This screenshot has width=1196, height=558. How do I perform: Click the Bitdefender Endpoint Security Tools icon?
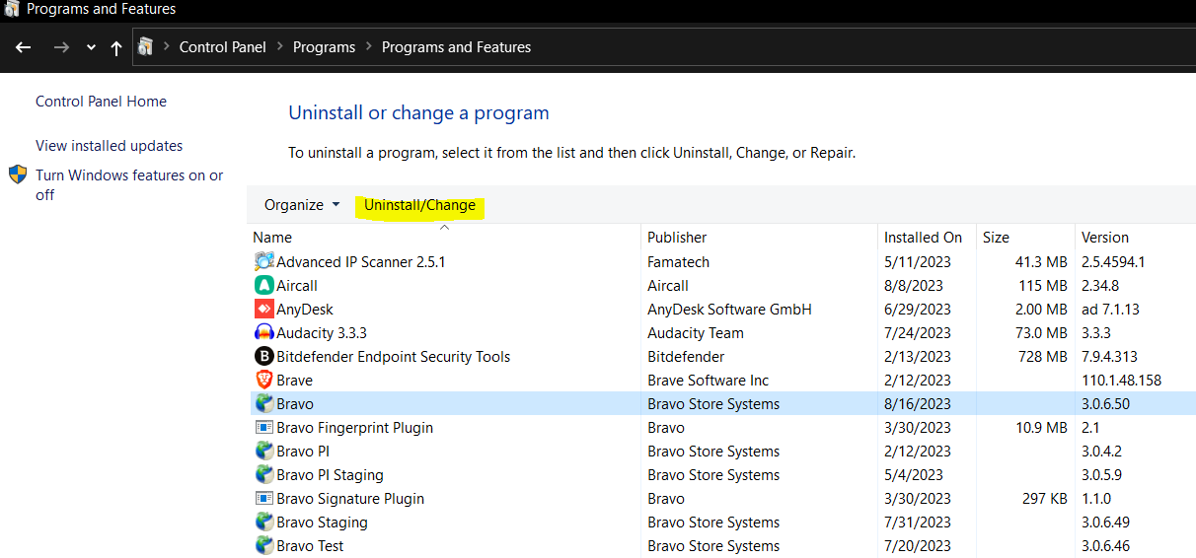[x=263, y=357]
